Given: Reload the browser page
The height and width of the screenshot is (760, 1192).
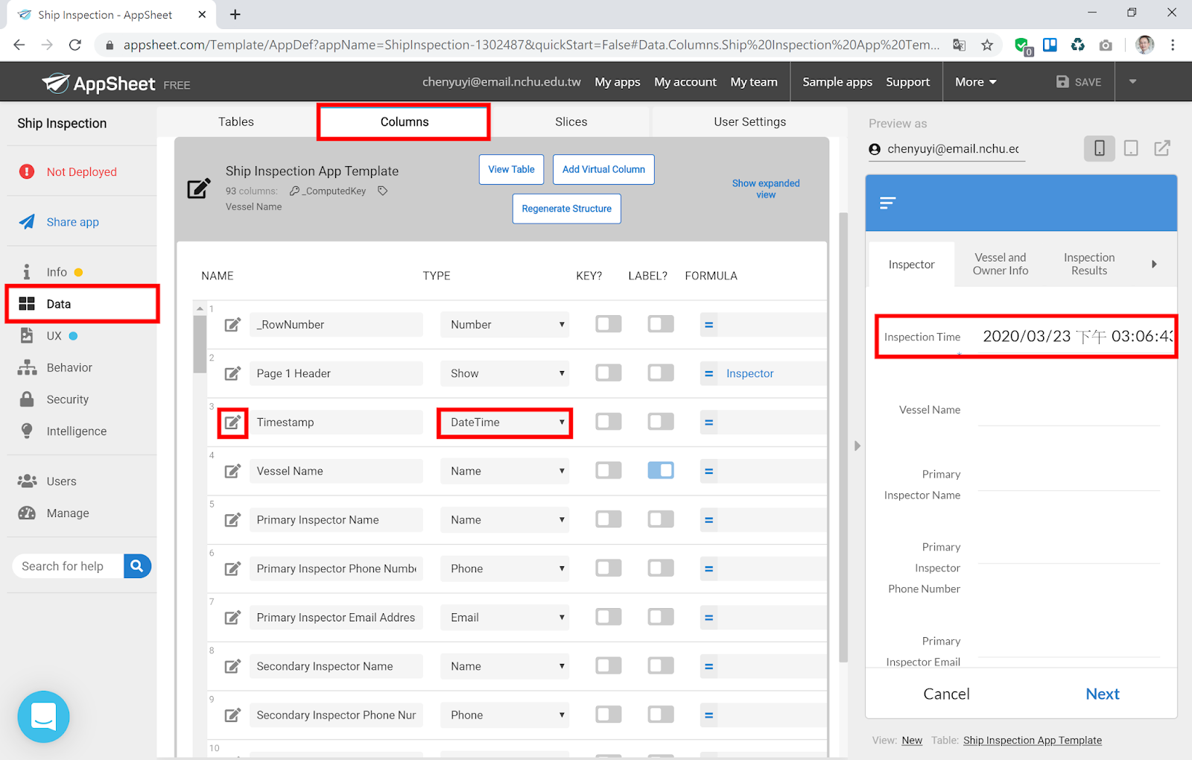Looking at the screenshot, I should (75, 45).
